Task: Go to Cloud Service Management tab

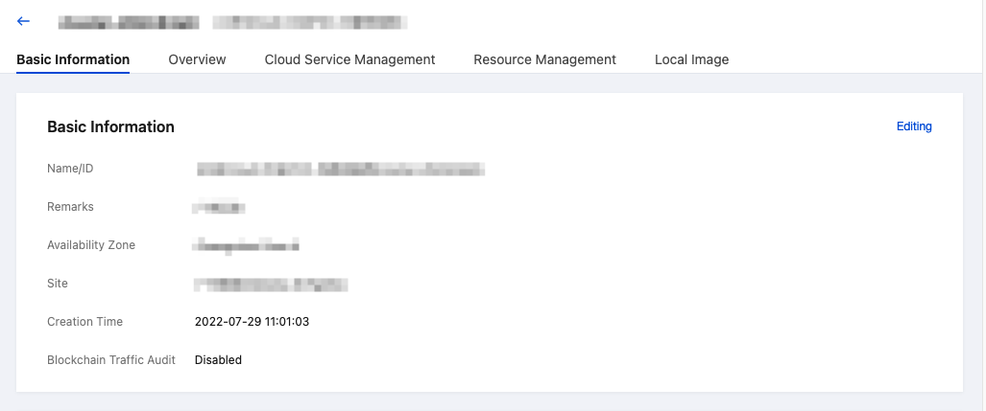Action: click(x=349, y=59)
